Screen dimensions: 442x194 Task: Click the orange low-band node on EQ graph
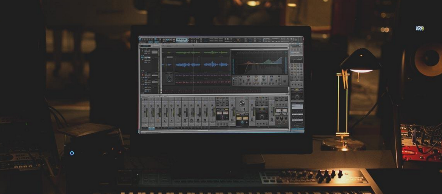(x=249, y=62)
